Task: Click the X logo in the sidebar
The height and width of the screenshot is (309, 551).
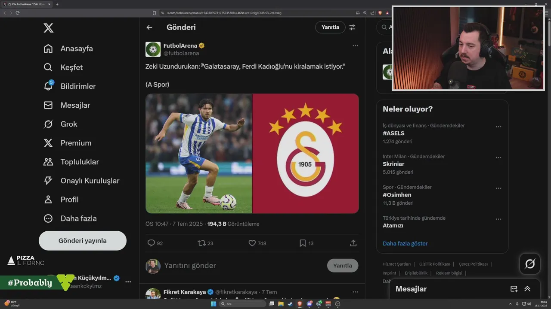Action: (x=49, y=28)
